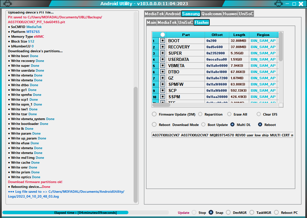
Task: Click the DTBO length cell 67.86KB
Action: coord(239,72)
